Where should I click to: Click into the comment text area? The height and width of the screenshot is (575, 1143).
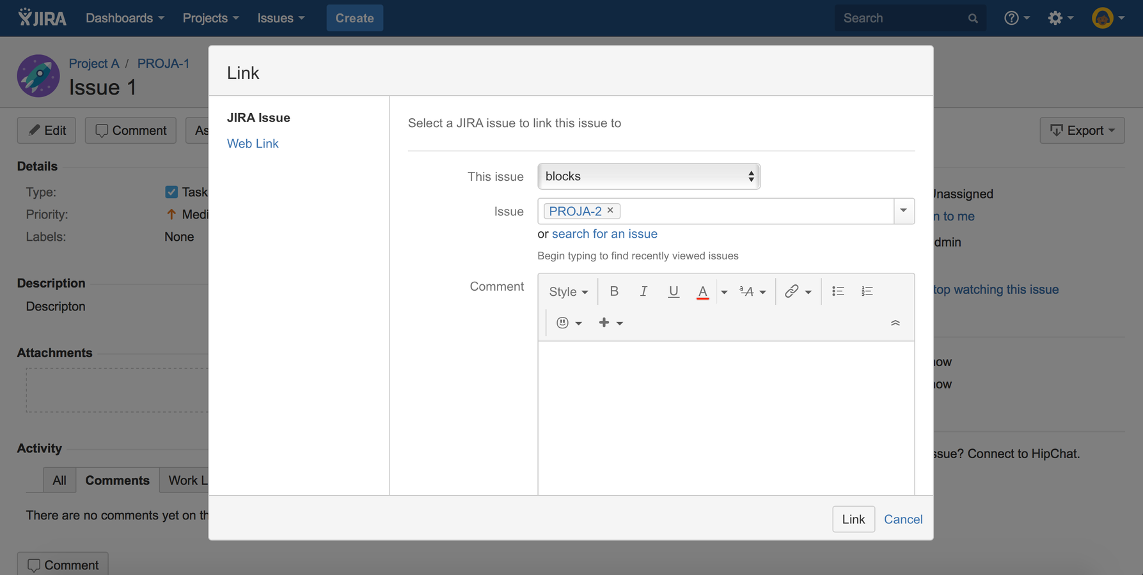tap(726, 418)
